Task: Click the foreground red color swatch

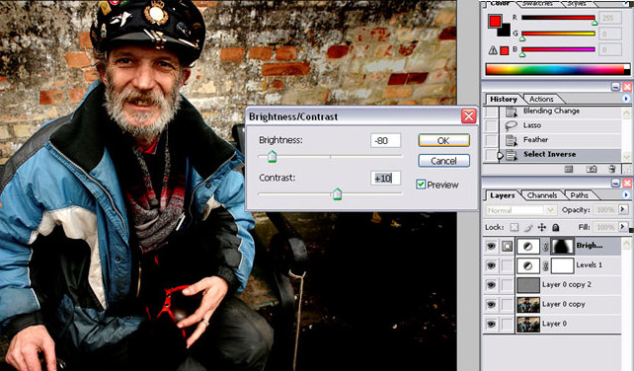Action: coord(494,21)
